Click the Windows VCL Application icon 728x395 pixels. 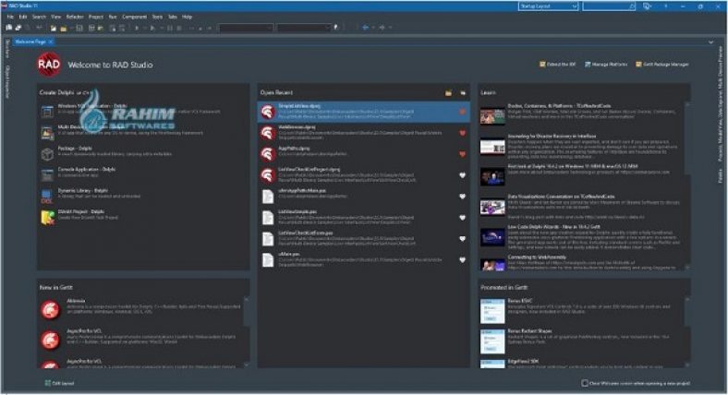(47, 112)
